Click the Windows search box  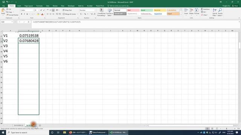(27, 132)
